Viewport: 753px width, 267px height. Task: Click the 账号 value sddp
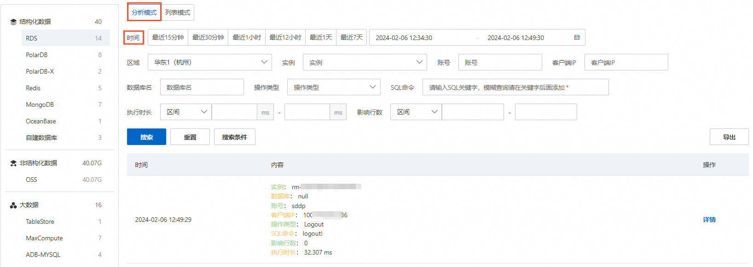click(x=298, y=206)
